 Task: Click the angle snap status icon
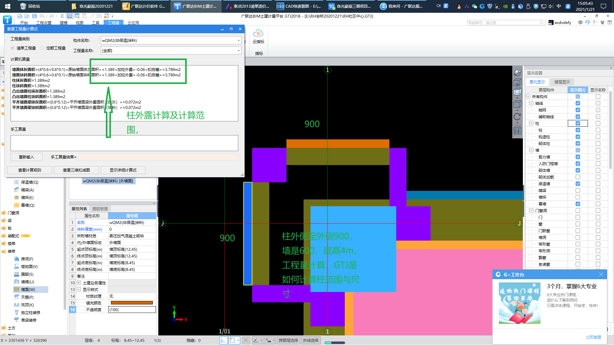click(256, 340)
